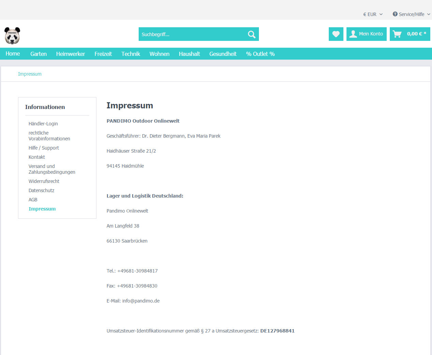Image resolution: width=432 pixels, height=355 pixels.
Task: Open the Gesundheit category
Action: [x=223, y=54]
